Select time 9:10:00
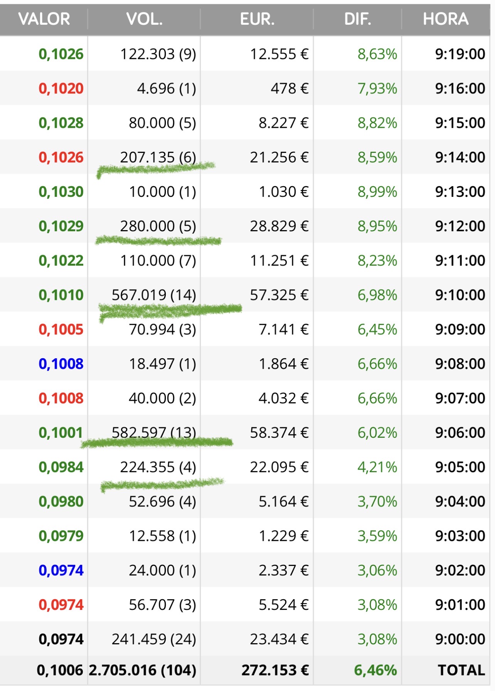Image resolution: width=495 pixels, height=691 pixels. point(460,295)
